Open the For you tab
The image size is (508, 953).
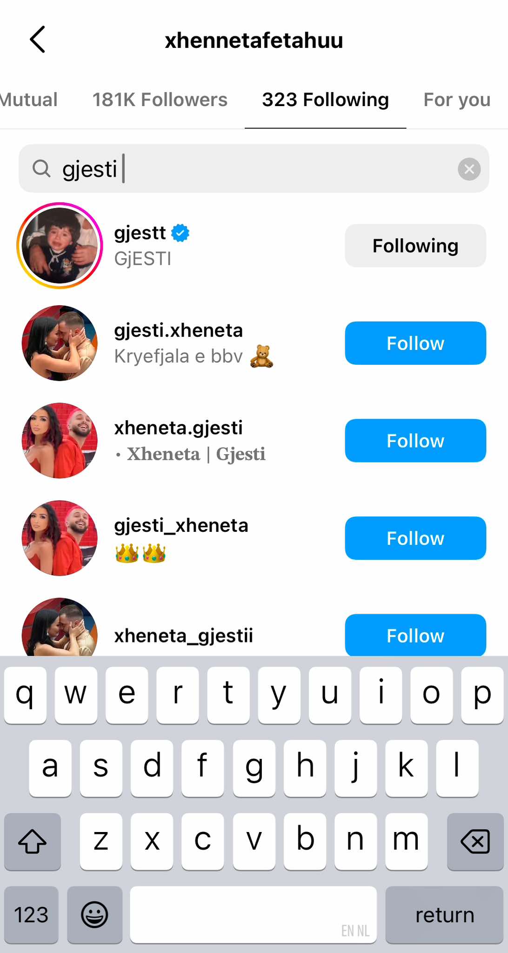456,100
